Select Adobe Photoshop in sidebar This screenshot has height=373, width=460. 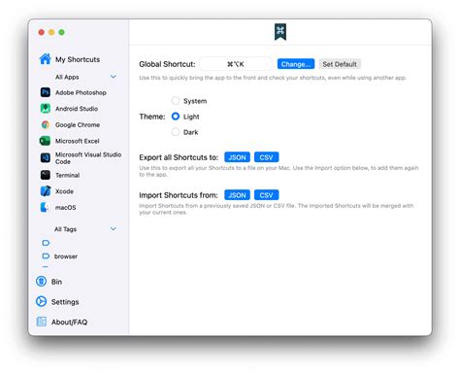pyautogui.click(x=81, y=92)
